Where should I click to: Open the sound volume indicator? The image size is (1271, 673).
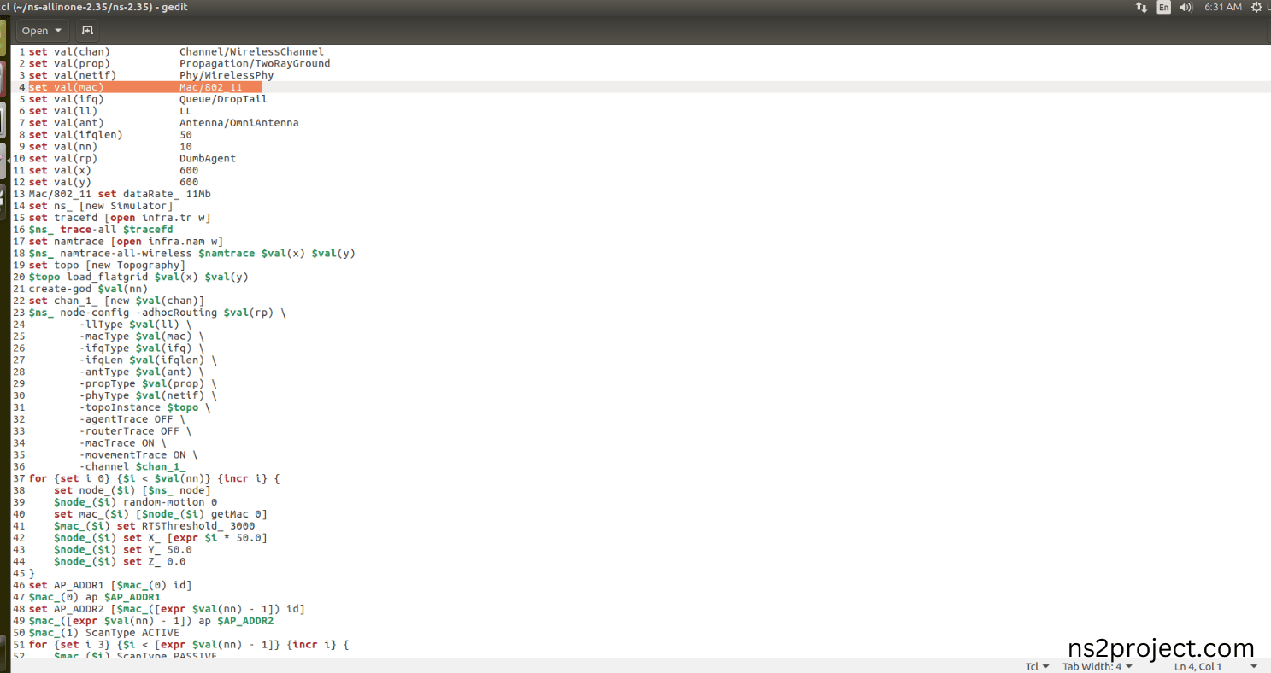point(1186,7)
